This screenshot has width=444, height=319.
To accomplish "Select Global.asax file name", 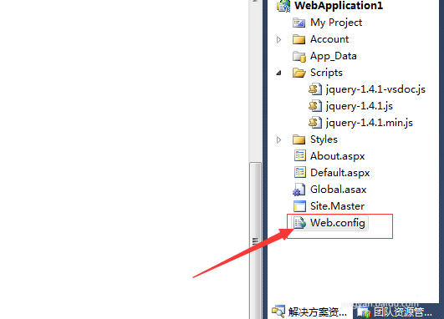I will (339, 190).
